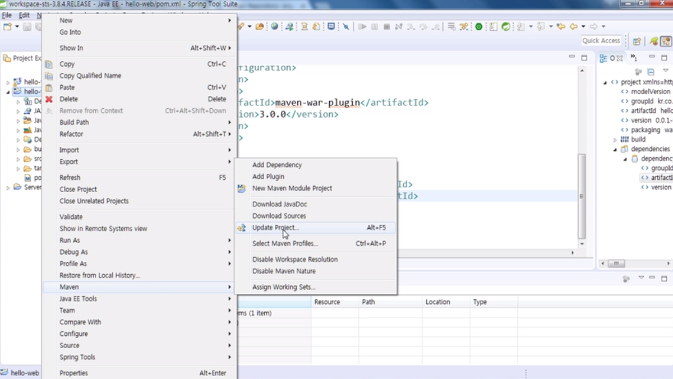Open the Edit menu
673x379 pixels.
pos(24,15)
